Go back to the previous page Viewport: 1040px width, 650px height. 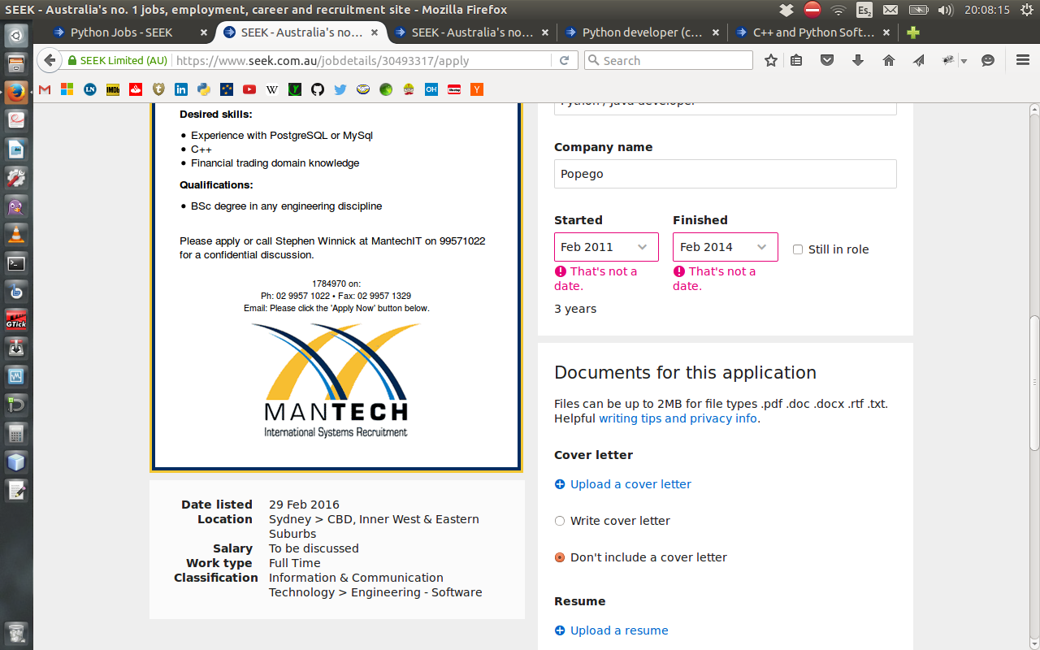point(50,61)
